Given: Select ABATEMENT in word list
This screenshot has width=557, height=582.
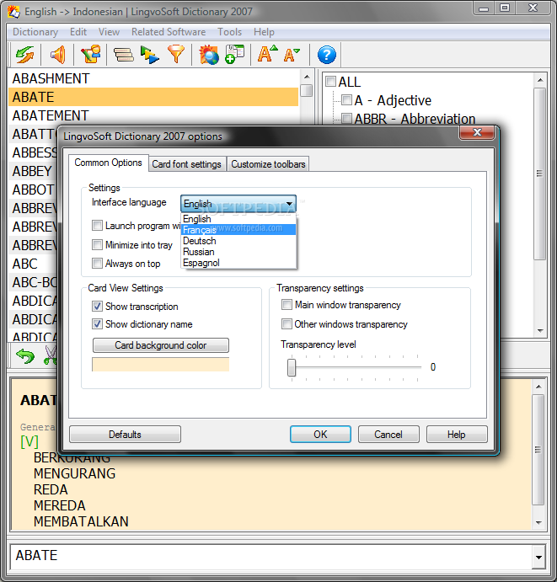Looking at the screenshot, I should pos(153,115).
